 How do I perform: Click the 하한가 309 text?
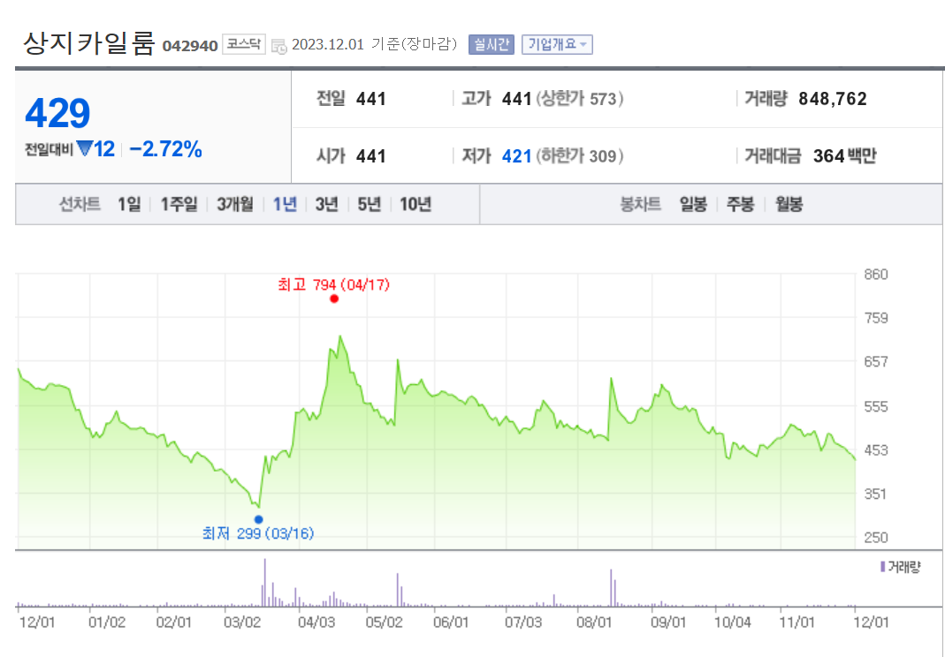click(580, 156)
